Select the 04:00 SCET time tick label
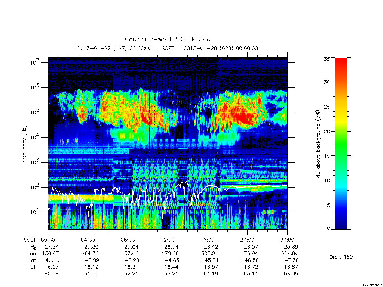The image size is (383, 287). [88, 240]
